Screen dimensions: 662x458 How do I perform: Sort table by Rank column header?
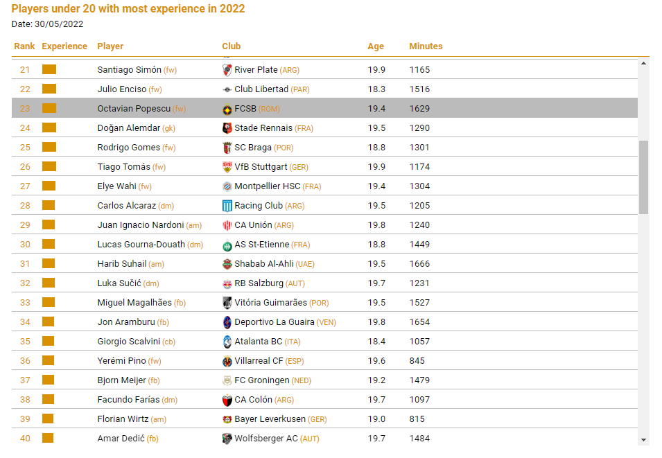click(x=24, y=46)
